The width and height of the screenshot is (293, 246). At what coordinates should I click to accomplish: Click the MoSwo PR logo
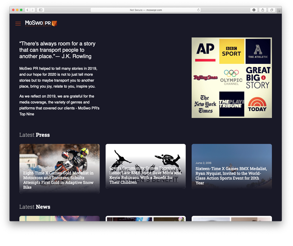(41, 23)
